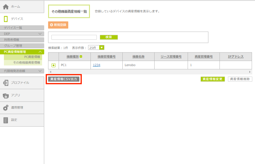
Task: Click the 資産情報CSV出力 button
Action: (63, 79)
